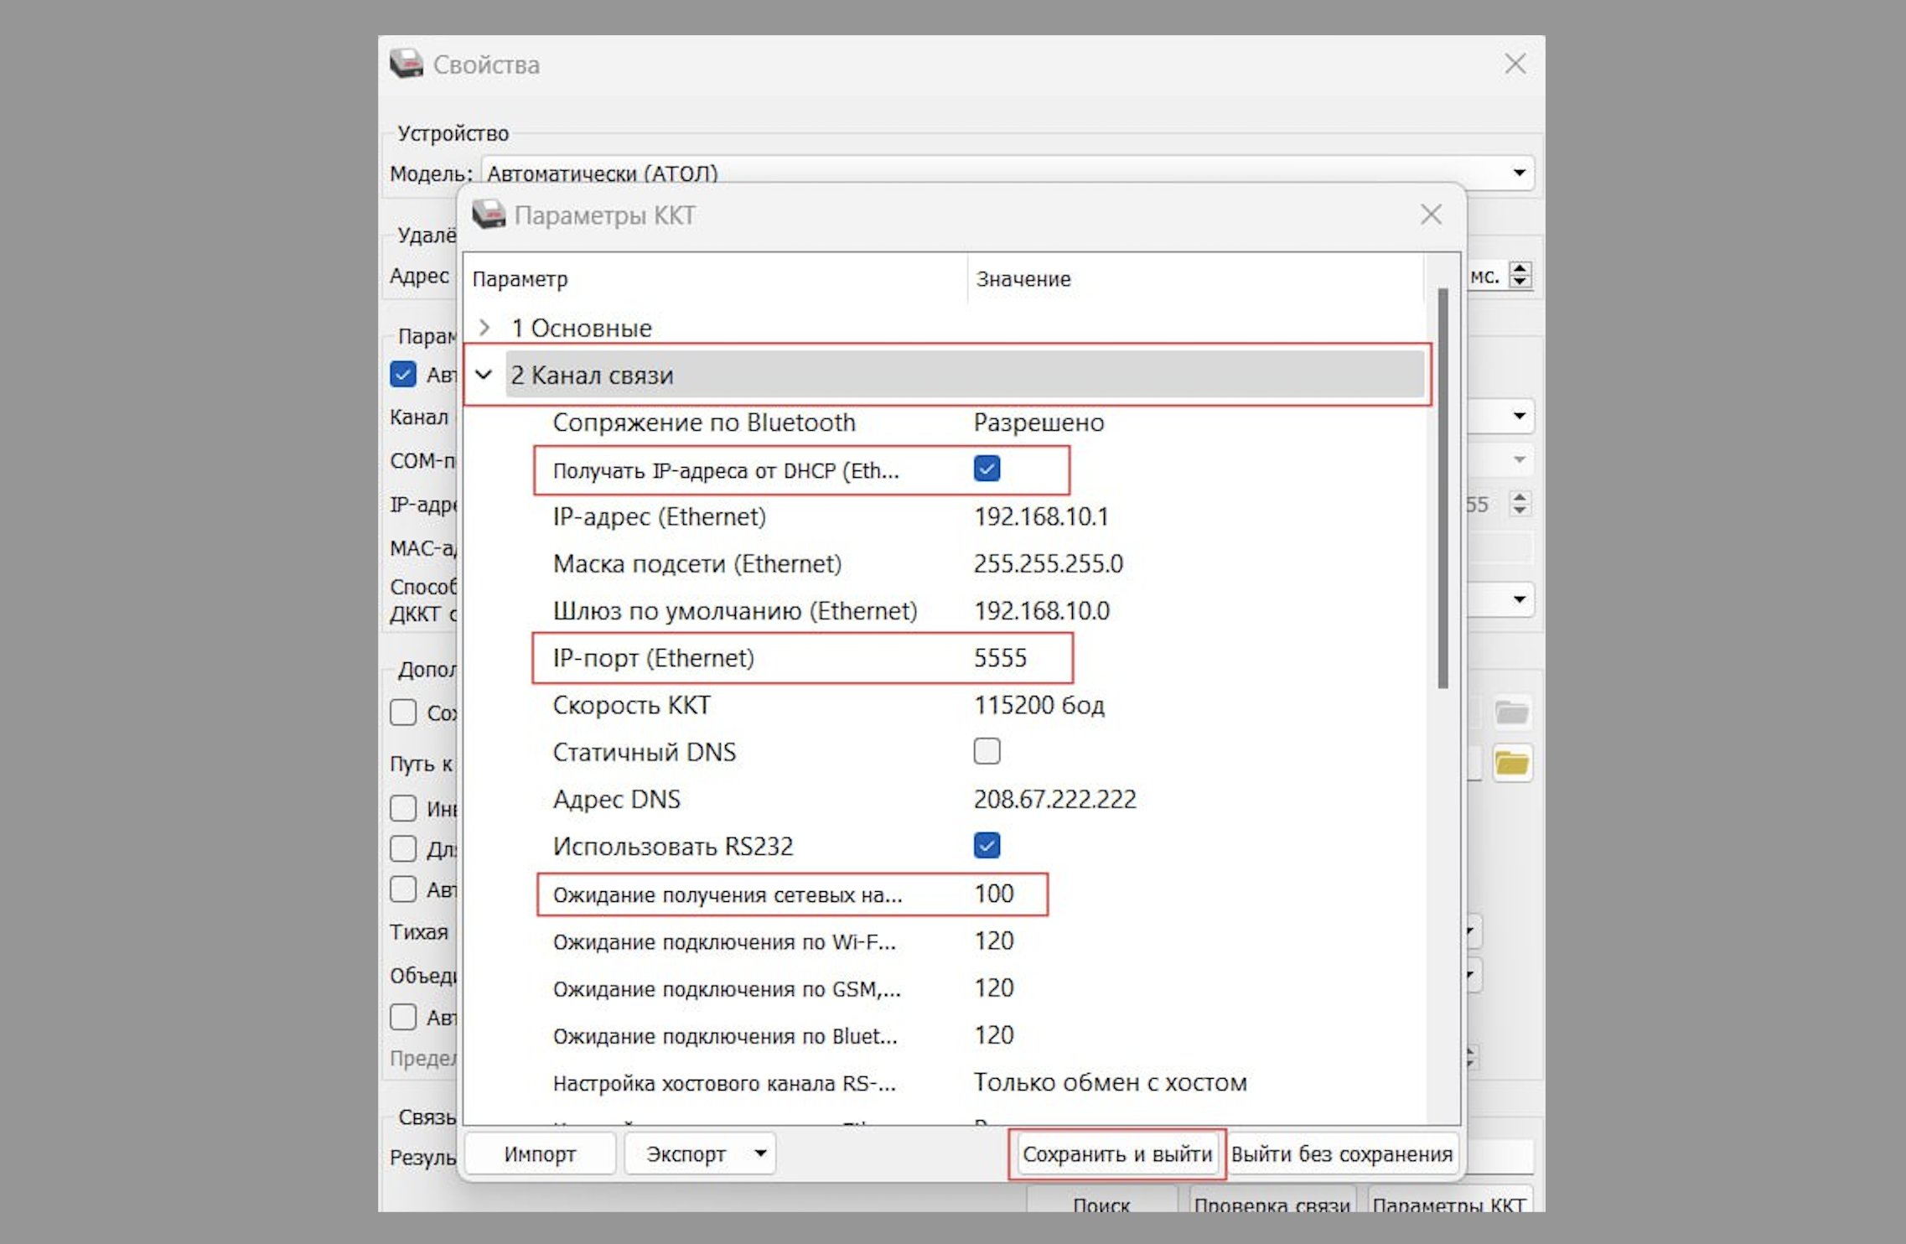Close the Свойства window
This screenshot has height=1244, width=1906.
[1515, 64]
